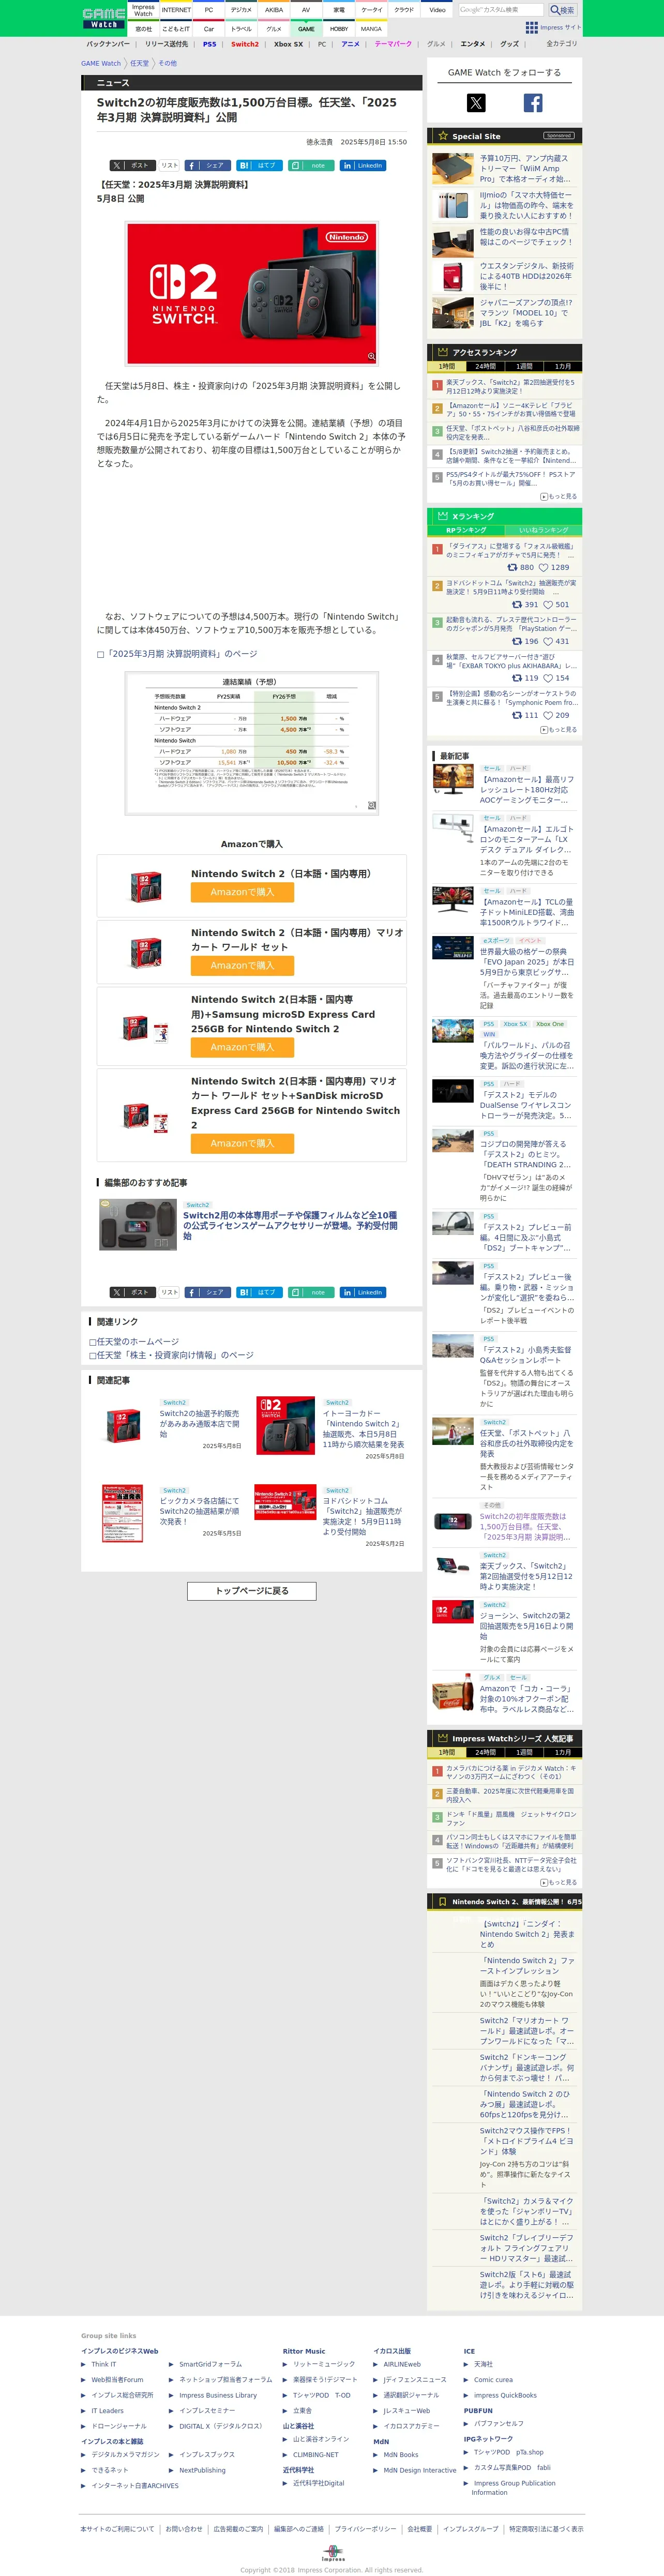Switch to the いいねランキング tab
Viewport: 664px width, 2576px height.
click(x=543, y=530)
